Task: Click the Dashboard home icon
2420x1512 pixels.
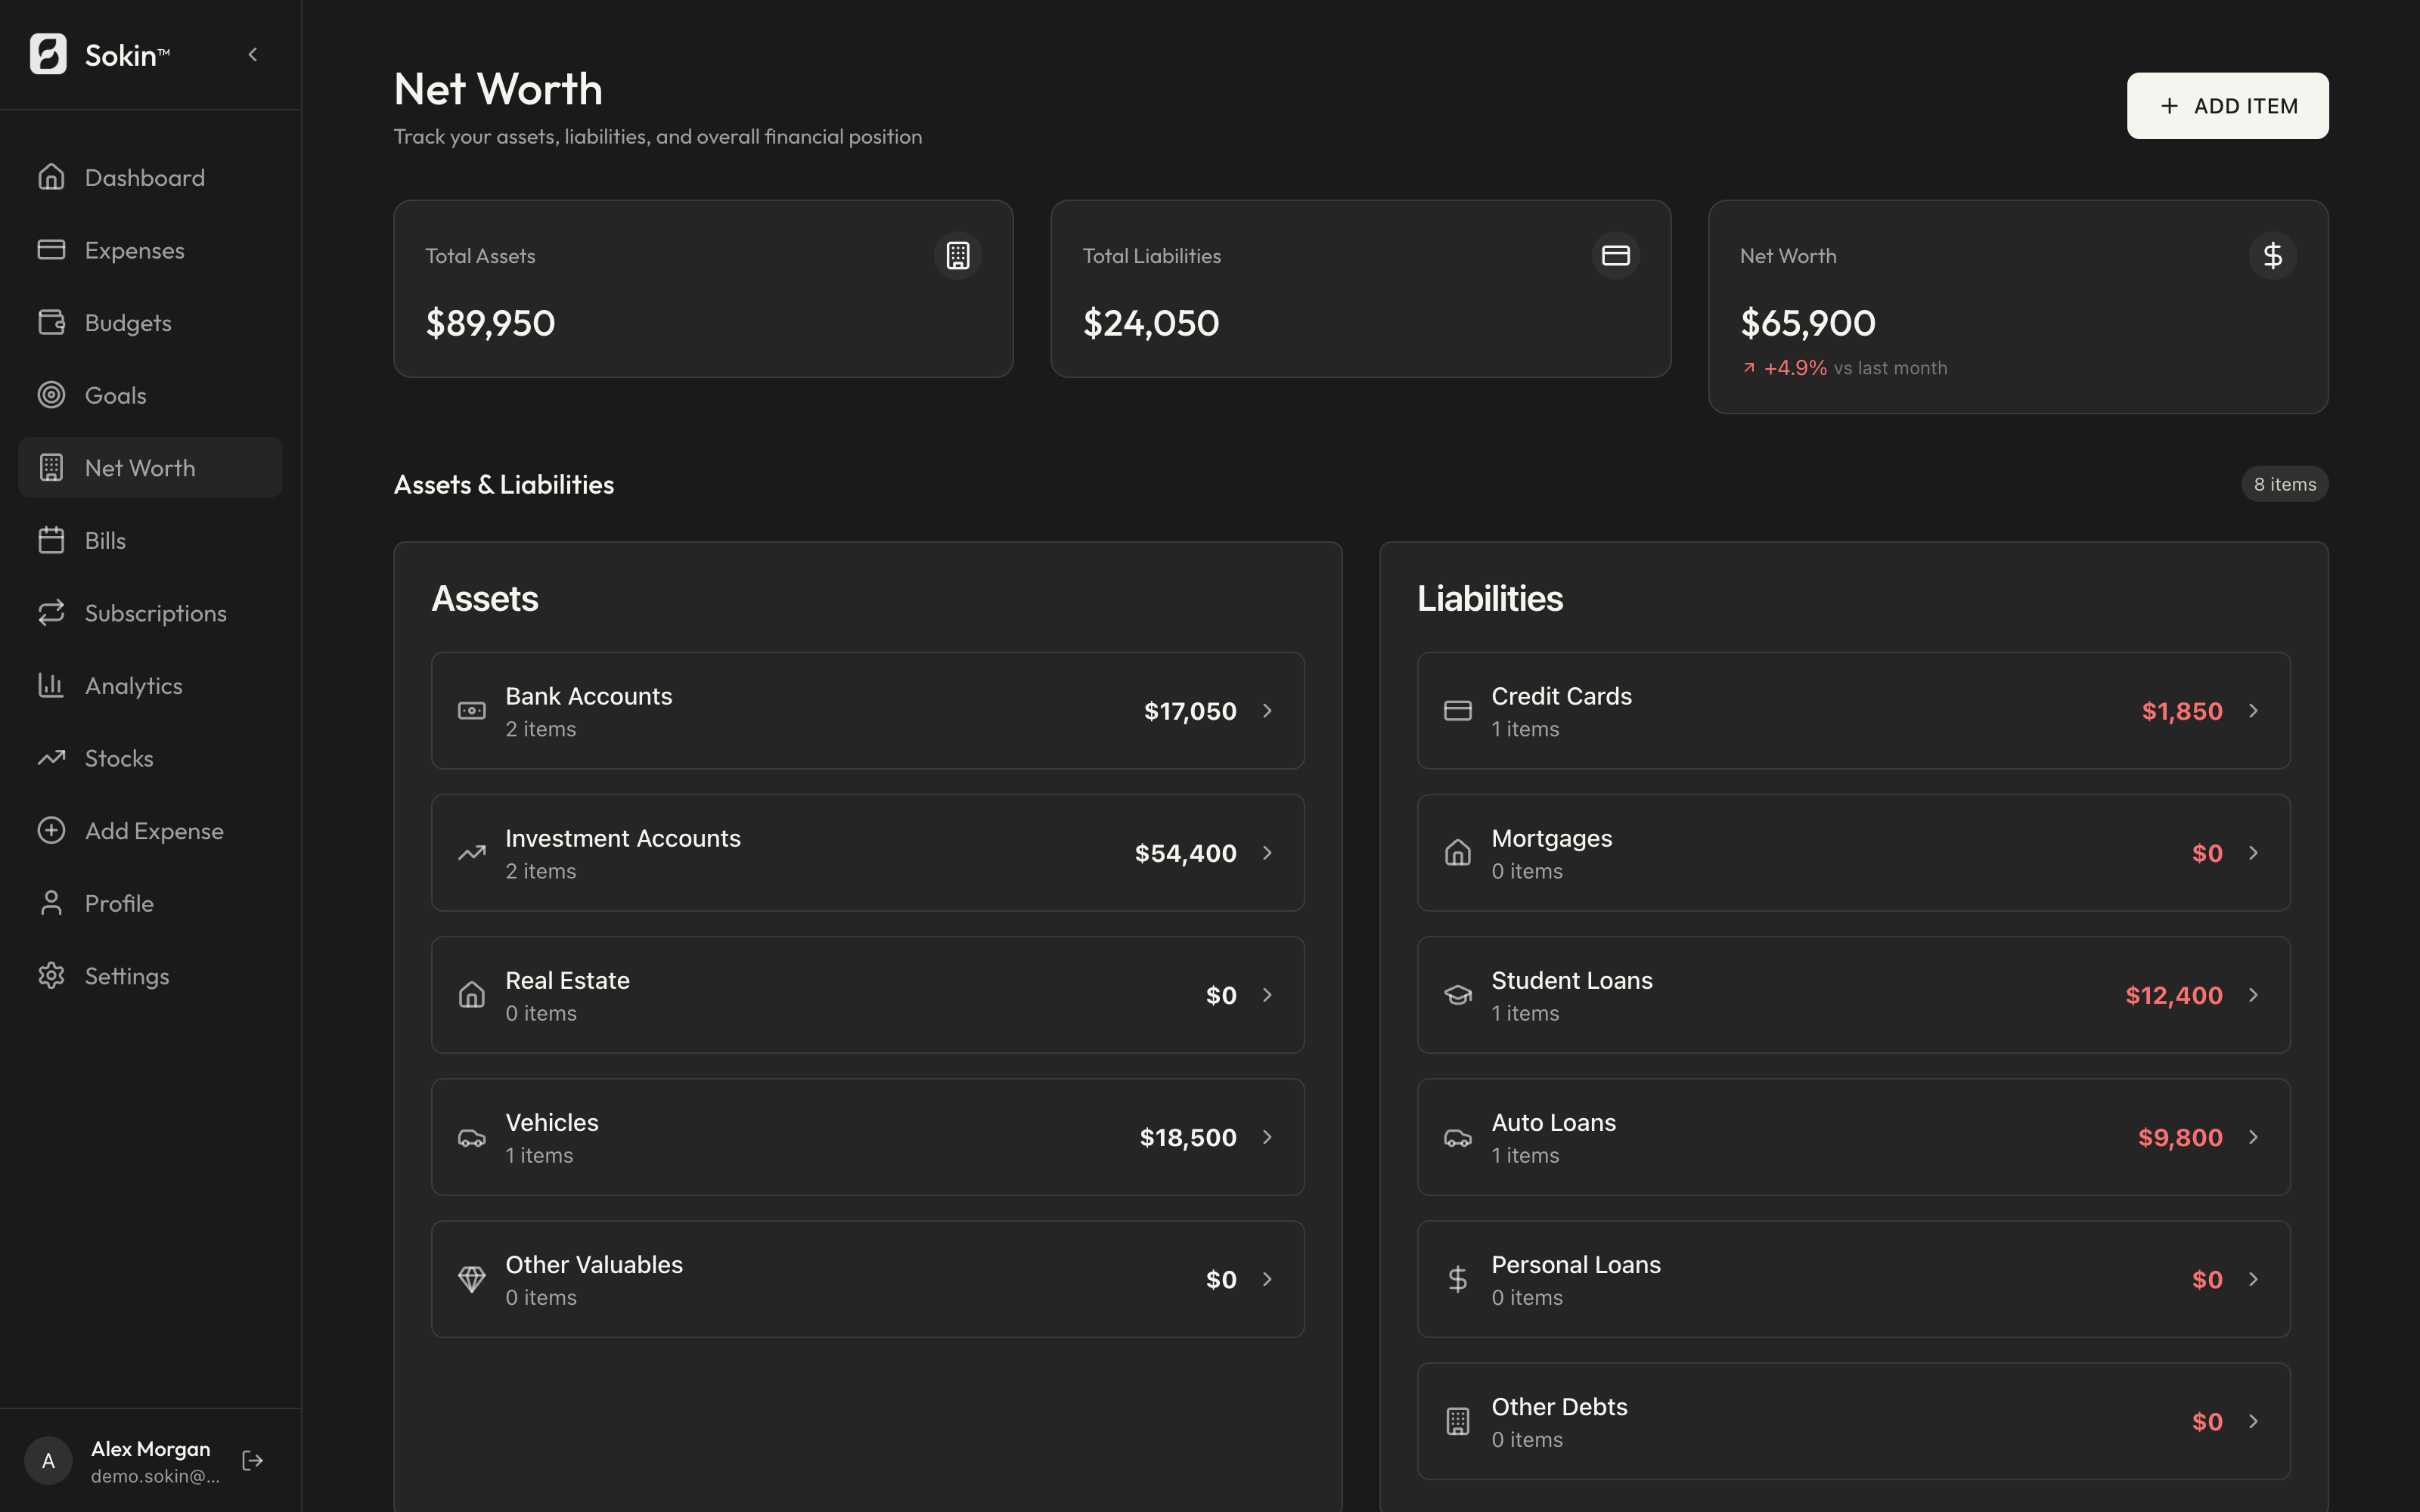Action: (51, 177)
